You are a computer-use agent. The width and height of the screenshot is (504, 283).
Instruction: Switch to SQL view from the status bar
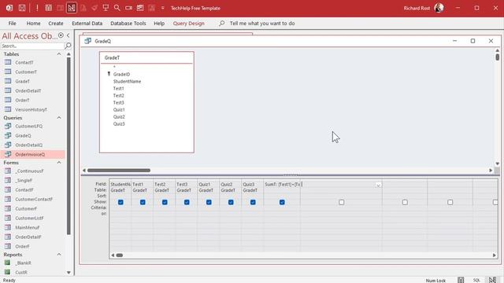476,280
